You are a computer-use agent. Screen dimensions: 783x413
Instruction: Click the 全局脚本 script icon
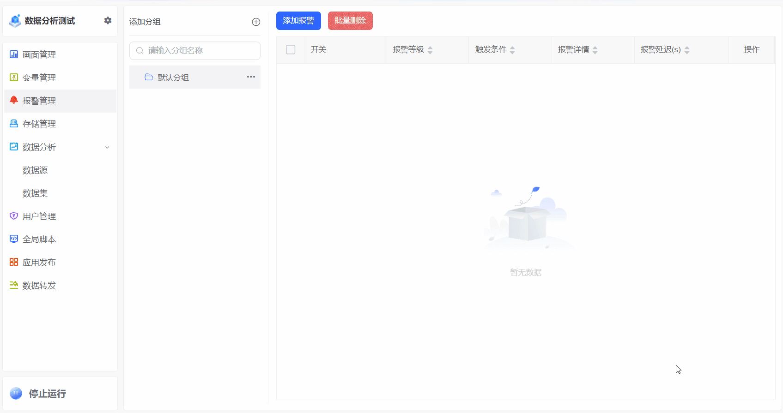coord(14,239)
